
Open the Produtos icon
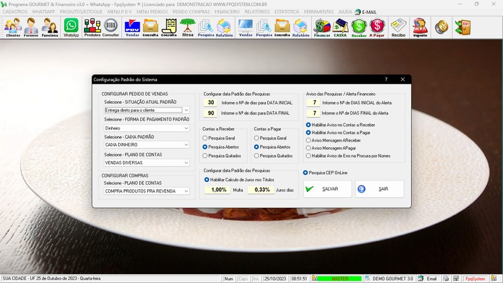click(92, 27)
